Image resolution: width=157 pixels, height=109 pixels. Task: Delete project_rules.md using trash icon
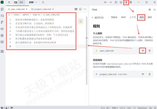[x=149, y=74]
